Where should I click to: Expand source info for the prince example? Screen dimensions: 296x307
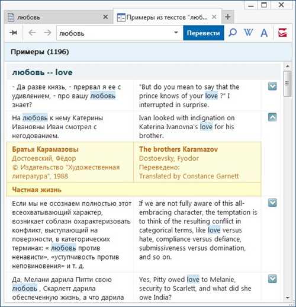click(x=272, y=87)
